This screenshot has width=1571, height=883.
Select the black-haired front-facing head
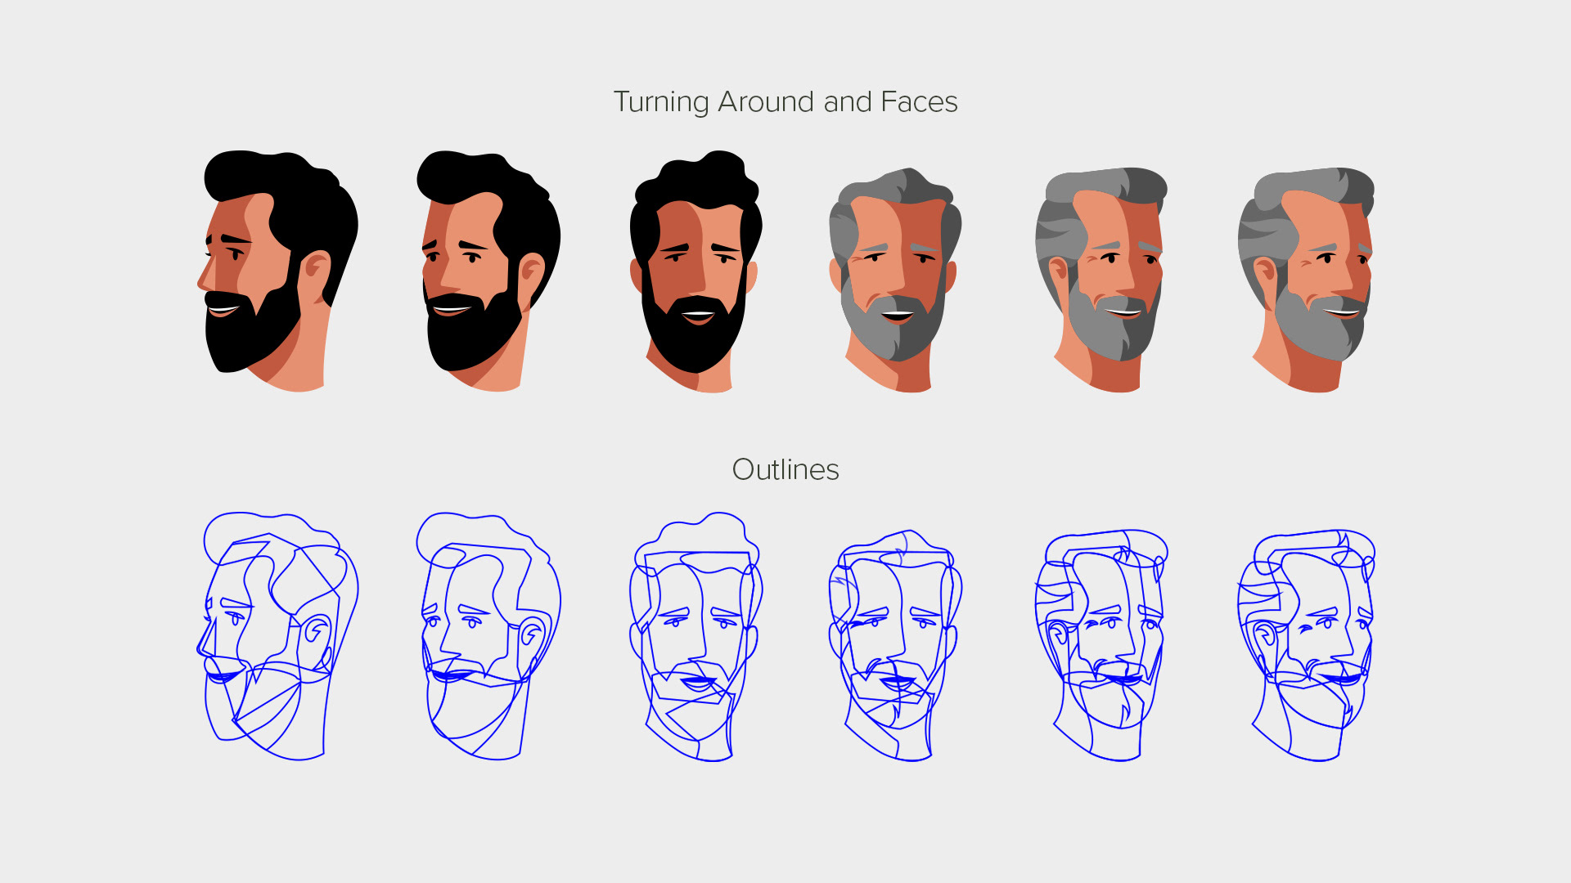point(695,271)
